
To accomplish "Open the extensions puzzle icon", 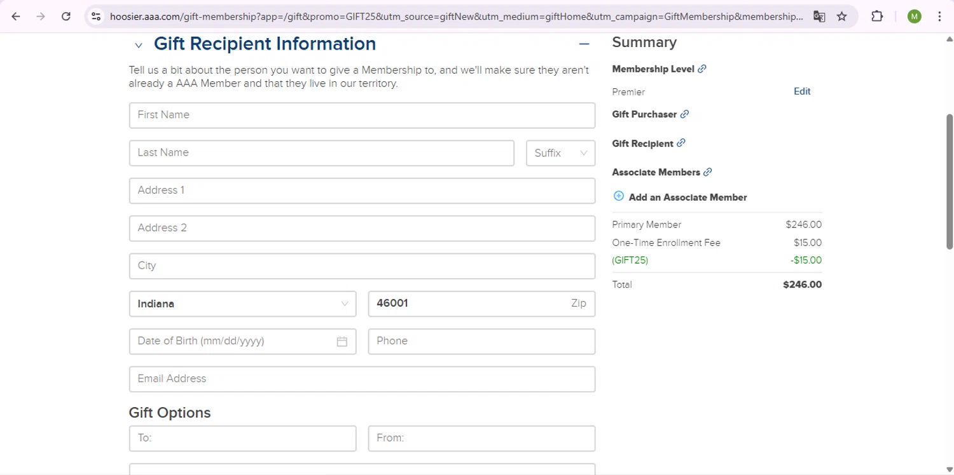I will 877,17.
